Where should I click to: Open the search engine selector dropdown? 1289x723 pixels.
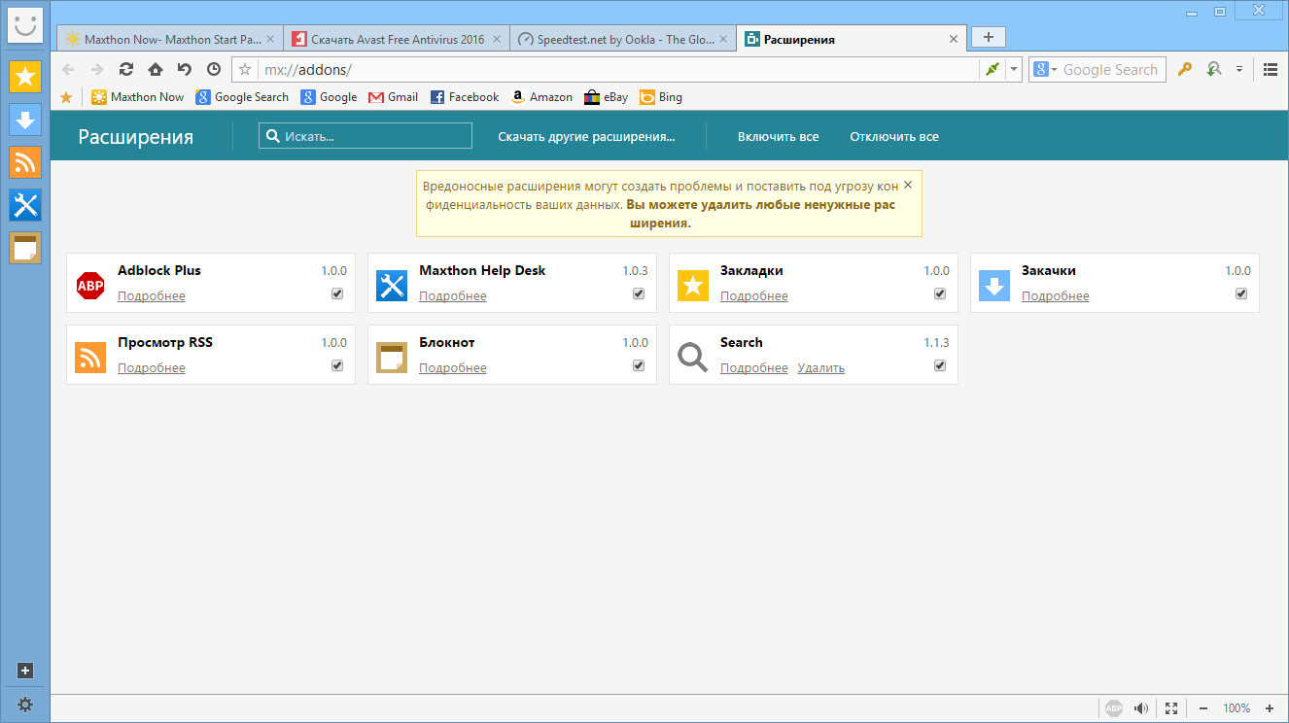[1046, 69]
